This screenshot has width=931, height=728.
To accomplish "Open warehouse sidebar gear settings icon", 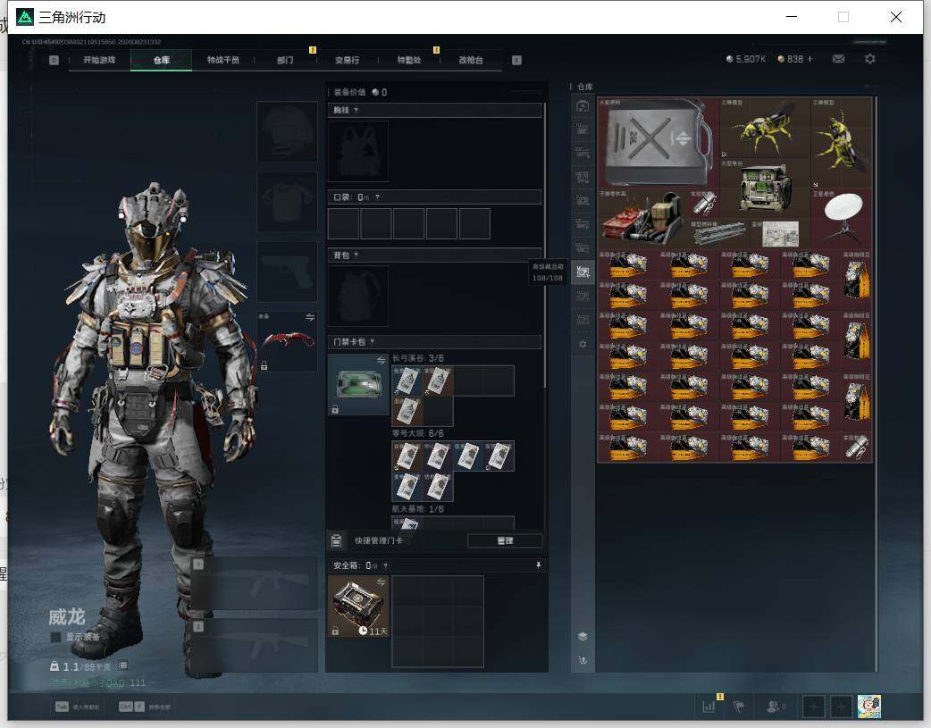I will pyautogui.click(x=583, y=344).
